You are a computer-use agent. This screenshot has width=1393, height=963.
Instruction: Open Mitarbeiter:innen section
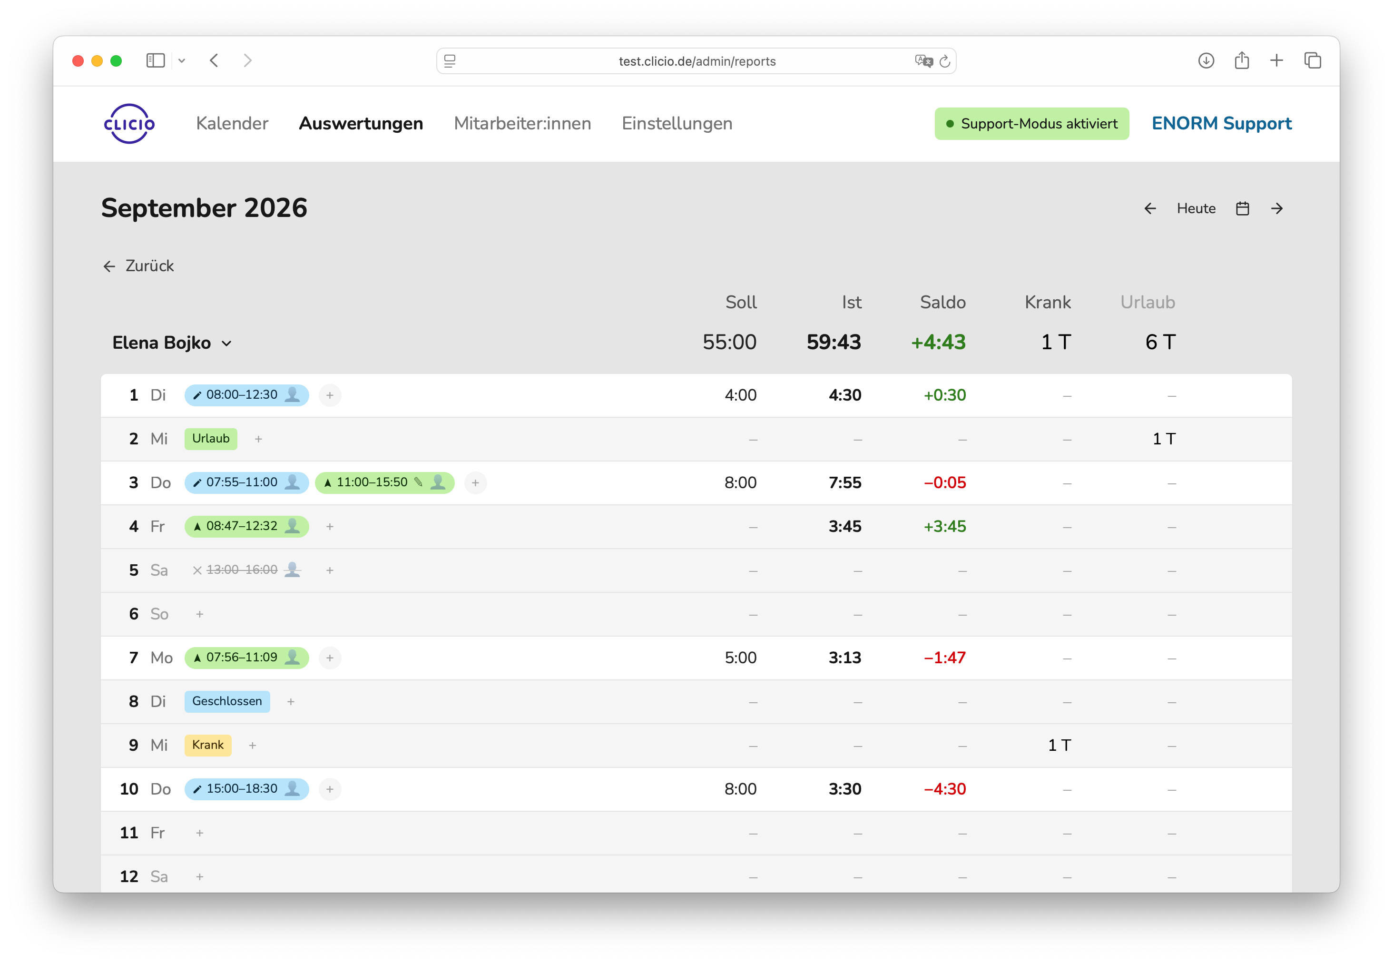pyautogui.click(x=522, y=124)
